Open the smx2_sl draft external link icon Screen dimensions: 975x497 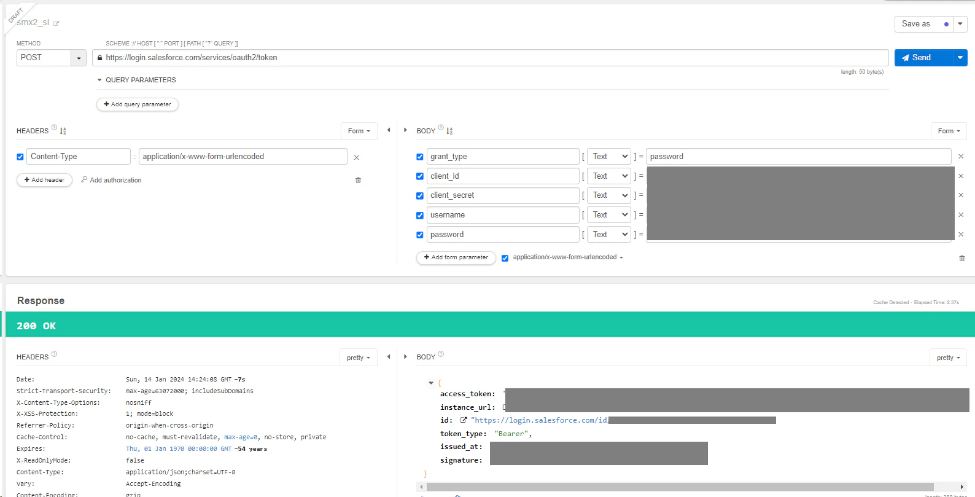56,23
